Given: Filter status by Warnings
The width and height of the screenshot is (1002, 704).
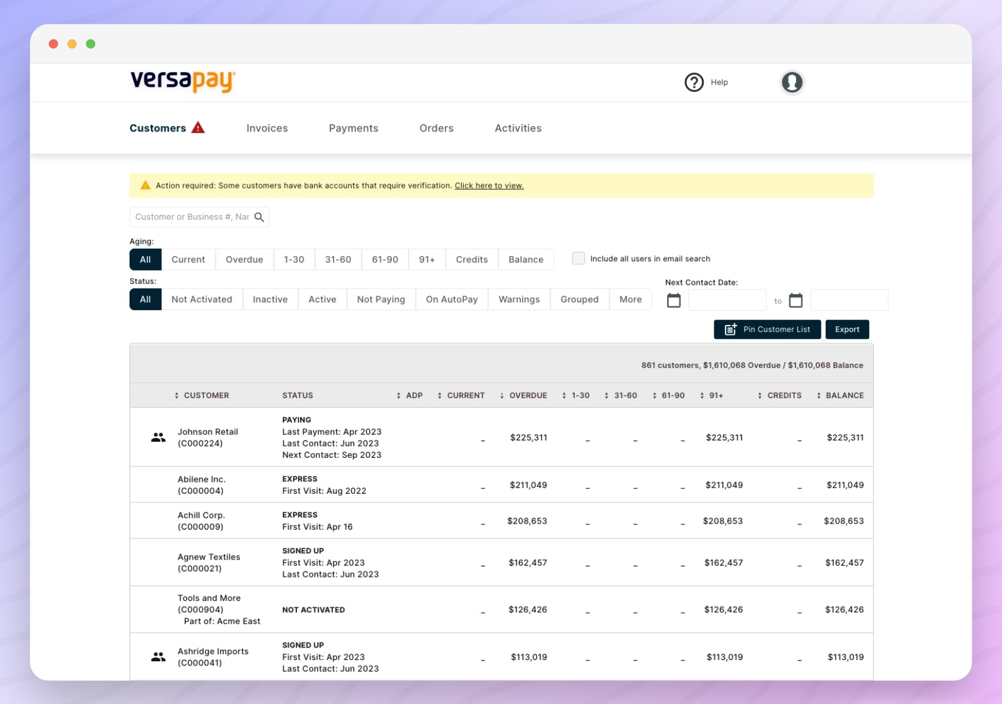Looking at the screenshot, I should tap(520, 299).
